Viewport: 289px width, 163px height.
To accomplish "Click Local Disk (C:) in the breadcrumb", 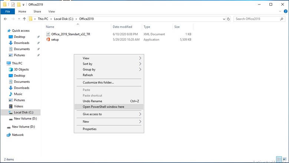I will 63,19.
